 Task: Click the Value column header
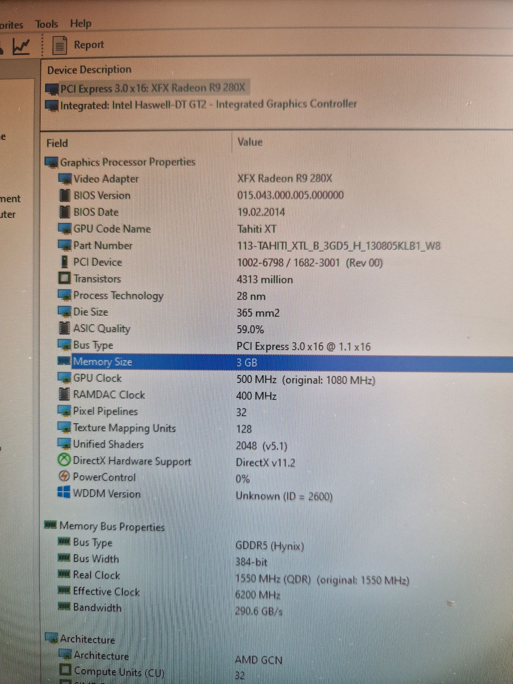tap(250, 142)
